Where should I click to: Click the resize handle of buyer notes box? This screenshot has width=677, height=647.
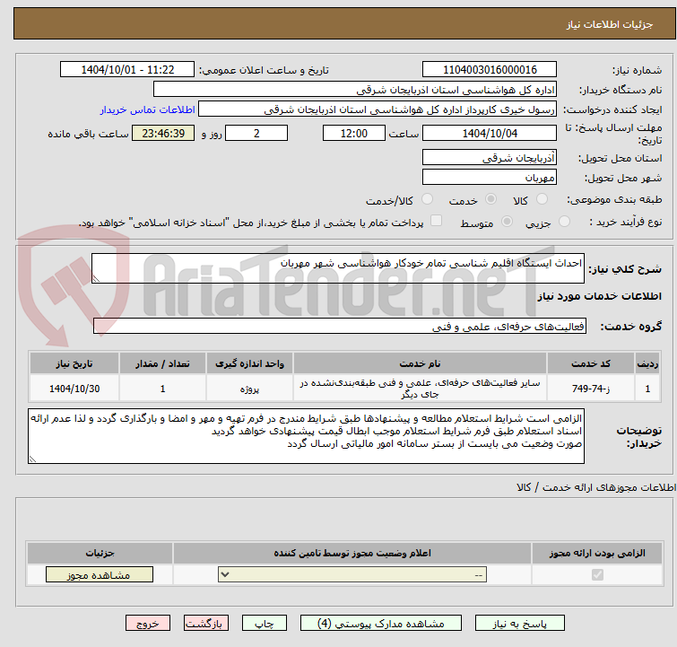32,459
